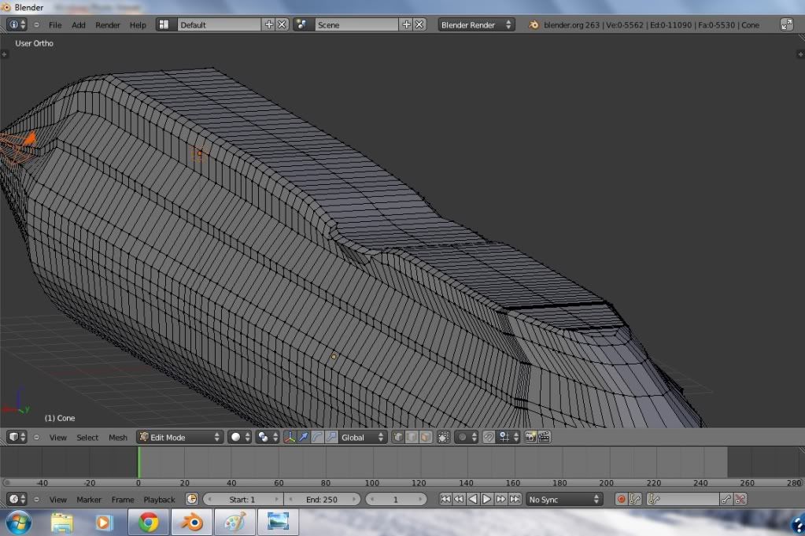Open the Select menu
This screenshot has width=805, height=536.
[x=87, y=438]
